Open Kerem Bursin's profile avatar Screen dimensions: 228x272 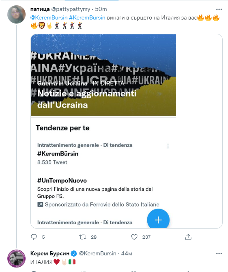tap(17, 259)
